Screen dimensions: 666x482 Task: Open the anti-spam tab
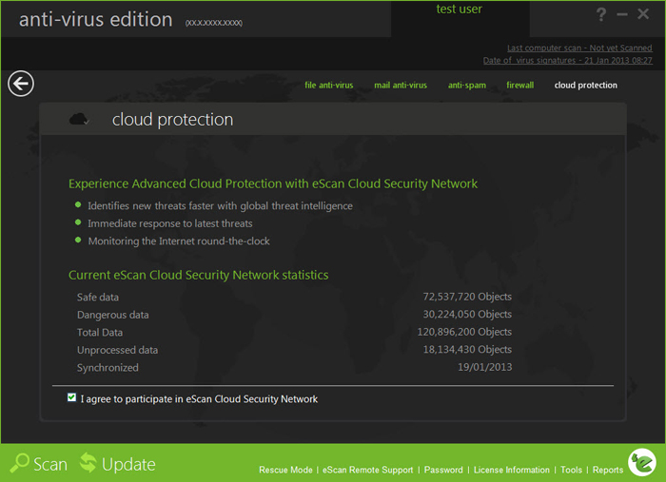tap(467, 86)
